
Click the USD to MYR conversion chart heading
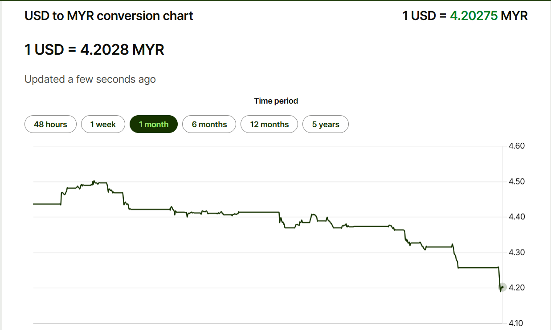[x=109, y=16]
